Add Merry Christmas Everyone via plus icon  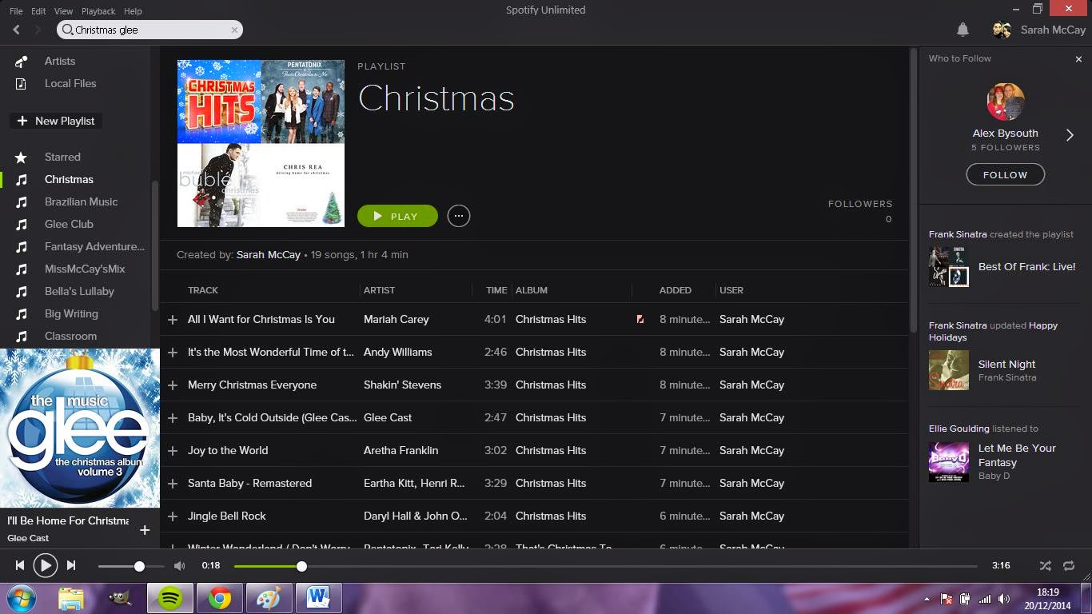tap(172, 385)
